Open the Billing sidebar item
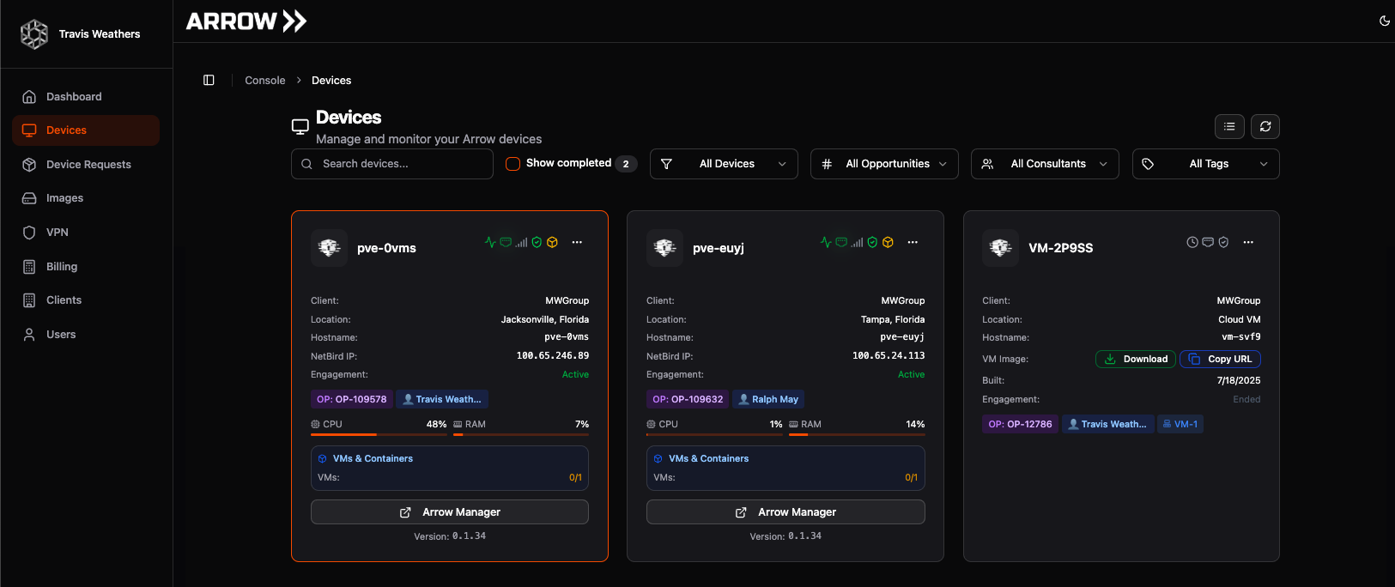Image resolution: width=1395 pixels, height=587 pixels. point(62,267)
